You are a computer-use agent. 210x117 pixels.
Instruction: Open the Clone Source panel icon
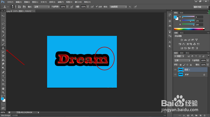(x=24, y=7)
